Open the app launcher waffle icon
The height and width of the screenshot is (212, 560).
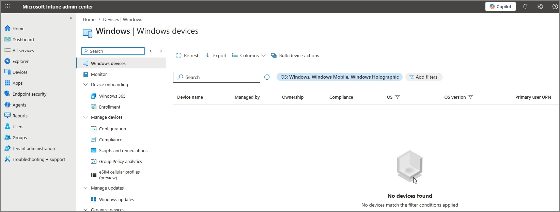coord(7,6)
